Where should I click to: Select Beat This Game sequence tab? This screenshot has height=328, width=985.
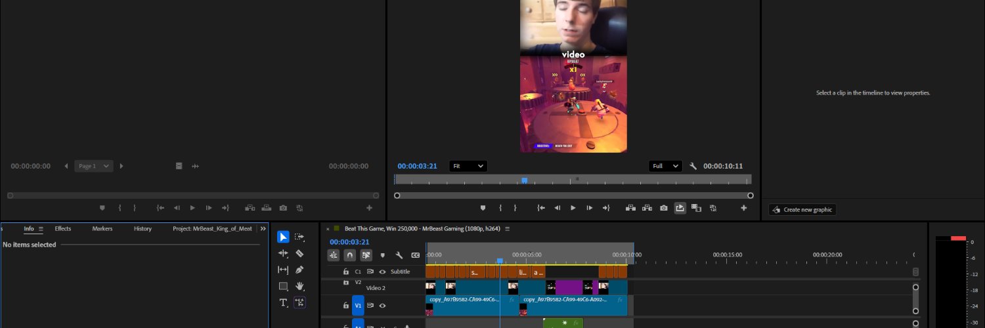423,229
